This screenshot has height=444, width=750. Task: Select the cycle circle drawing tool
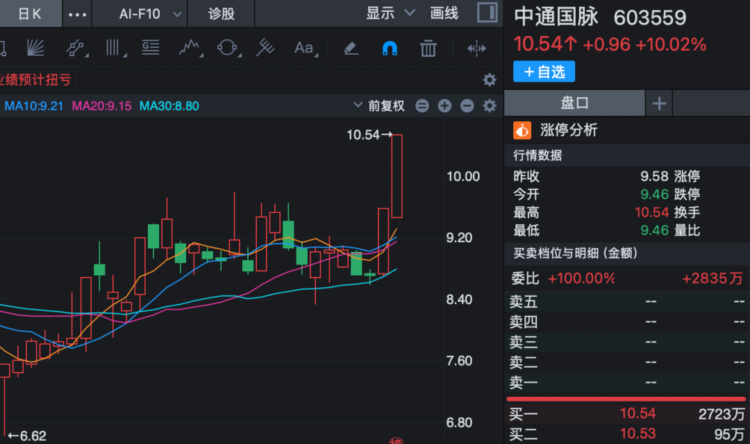coord(228,48)
